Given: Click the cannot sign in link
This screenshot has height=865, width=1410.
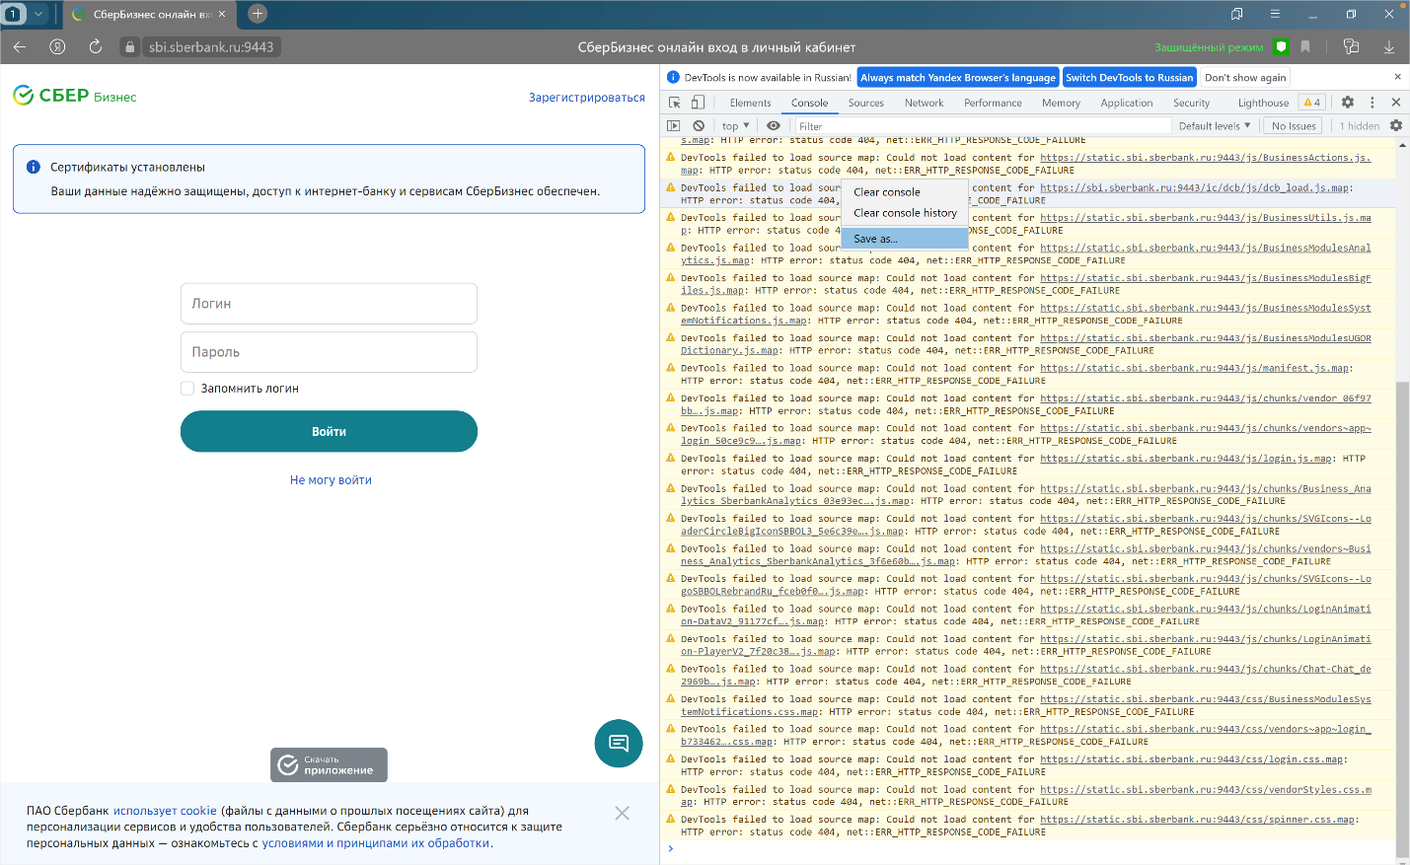Looking at the screenshot, I should coord(331,480).
